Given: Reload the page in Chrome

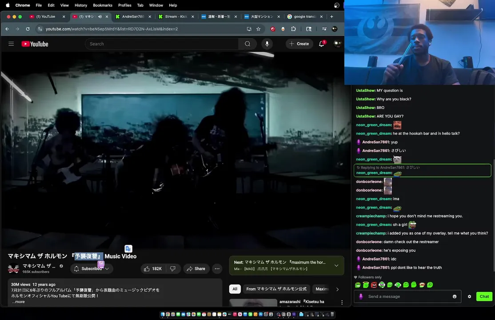Looking at the screenshot, I should click(x=28, y=29).
